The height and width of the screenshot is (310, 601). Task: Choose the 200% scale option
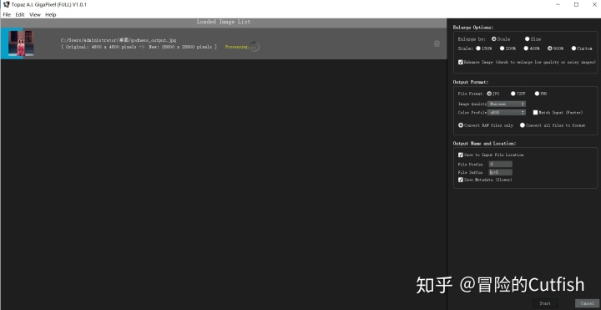[x=502, y=48]
